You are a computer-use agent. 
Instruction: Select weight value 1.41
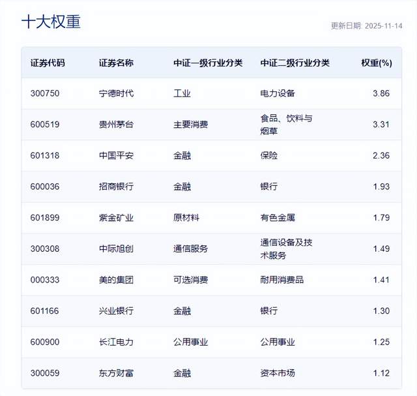[x=381, y=280]
